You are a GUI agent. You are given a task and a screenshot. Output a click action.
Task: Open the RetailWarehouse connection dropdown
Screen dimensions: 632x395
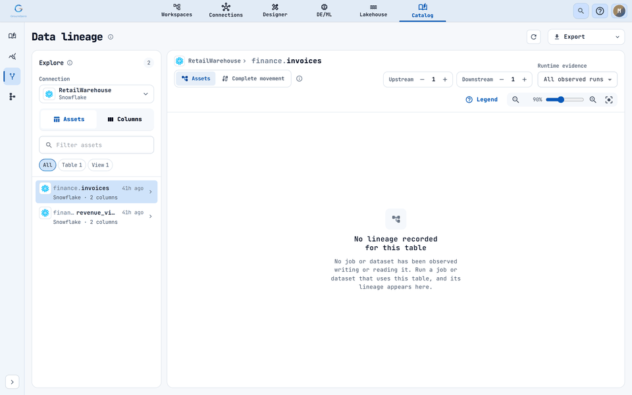coord(96,94)
